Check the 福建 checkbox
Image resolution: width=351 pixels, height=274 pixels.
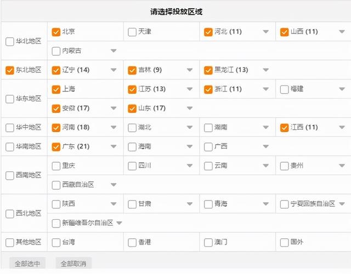284,89
